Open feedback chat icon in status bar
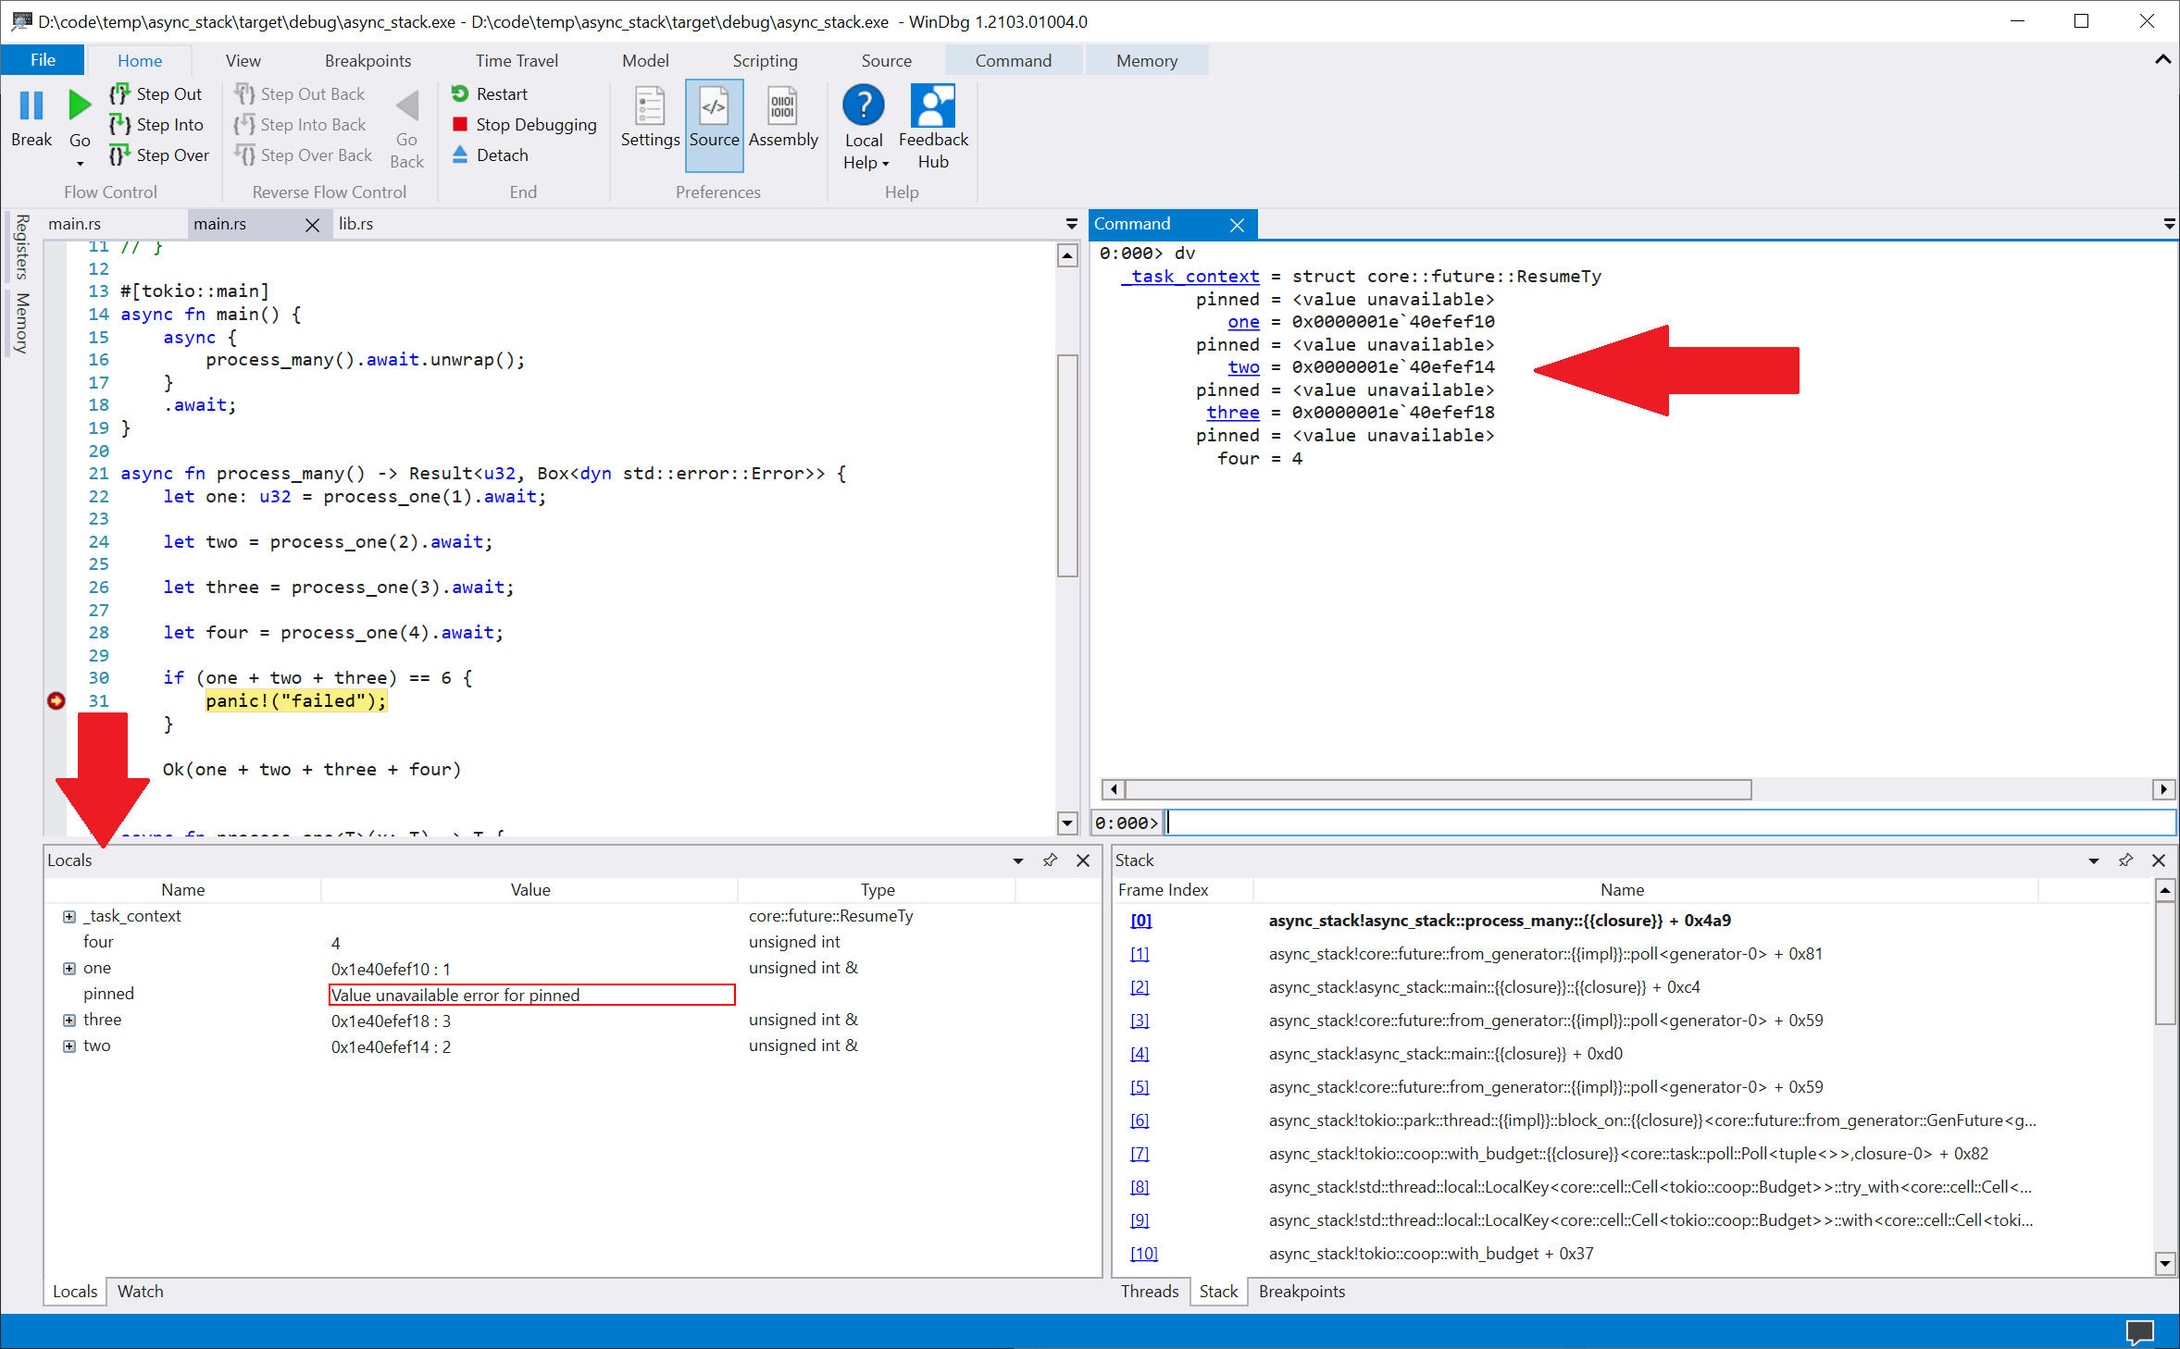The image size is (2180, 1349). 2139,1331
